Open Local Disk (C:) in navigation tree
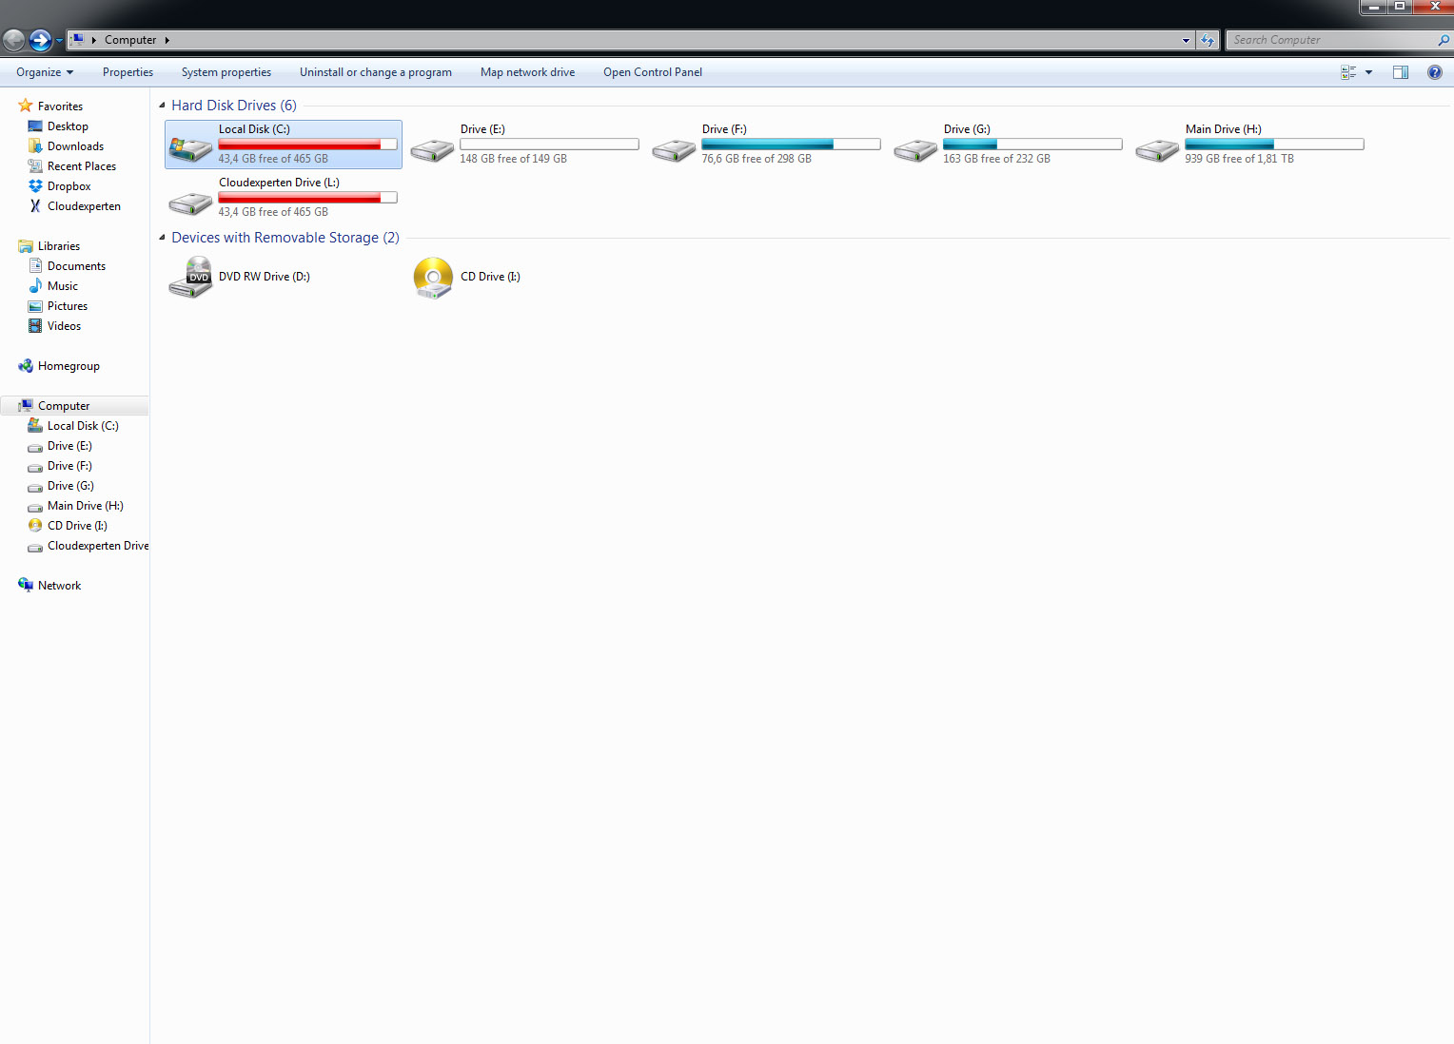This screenshot has height=1044, width=1454. pos(83,426)
